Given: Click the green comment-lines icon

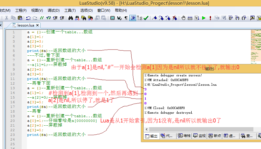Looking at the screenshot, I should pos(42,18).
